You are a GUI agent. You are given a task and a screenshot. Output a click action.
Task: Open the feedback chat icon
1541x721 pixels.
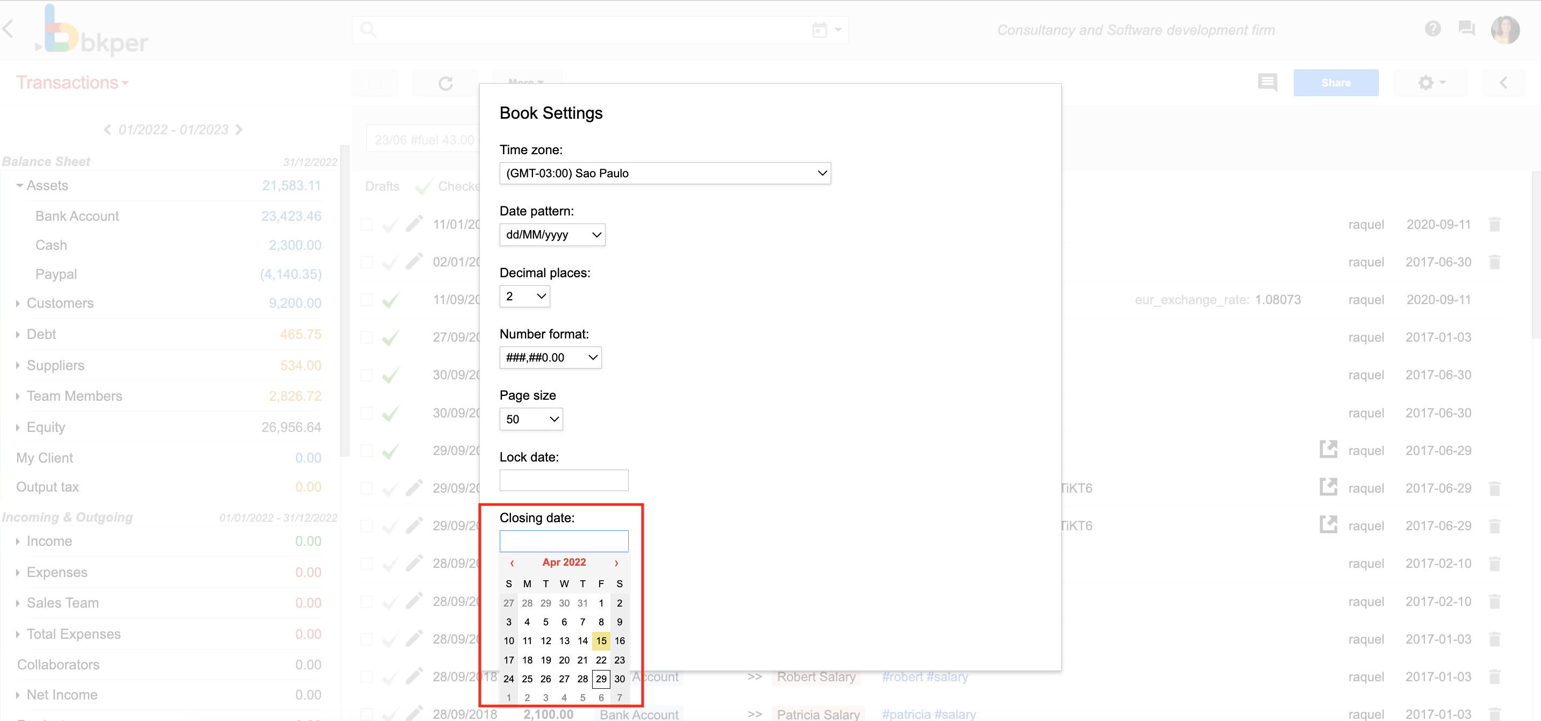click(x=1466, y=28)
